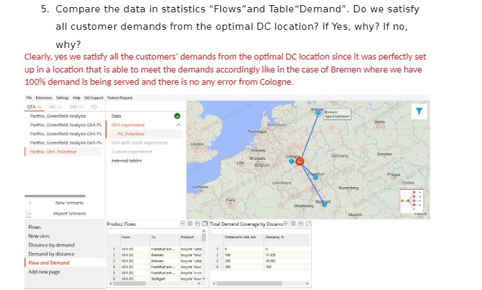Open the Settings menu
This screenshot has height=290, width=482.
click(x=63, y=98)
